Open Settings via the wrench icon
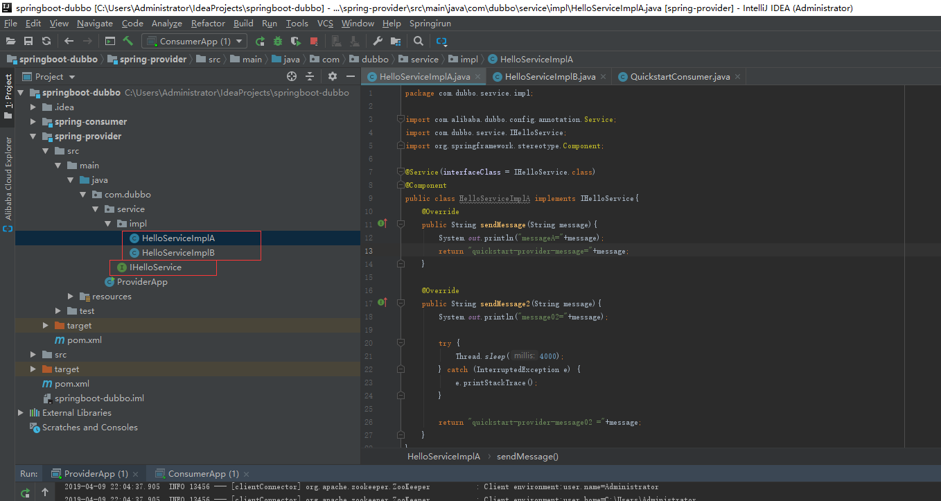The height and width of the screenshot is (501, 941). (x=378, y=42)
